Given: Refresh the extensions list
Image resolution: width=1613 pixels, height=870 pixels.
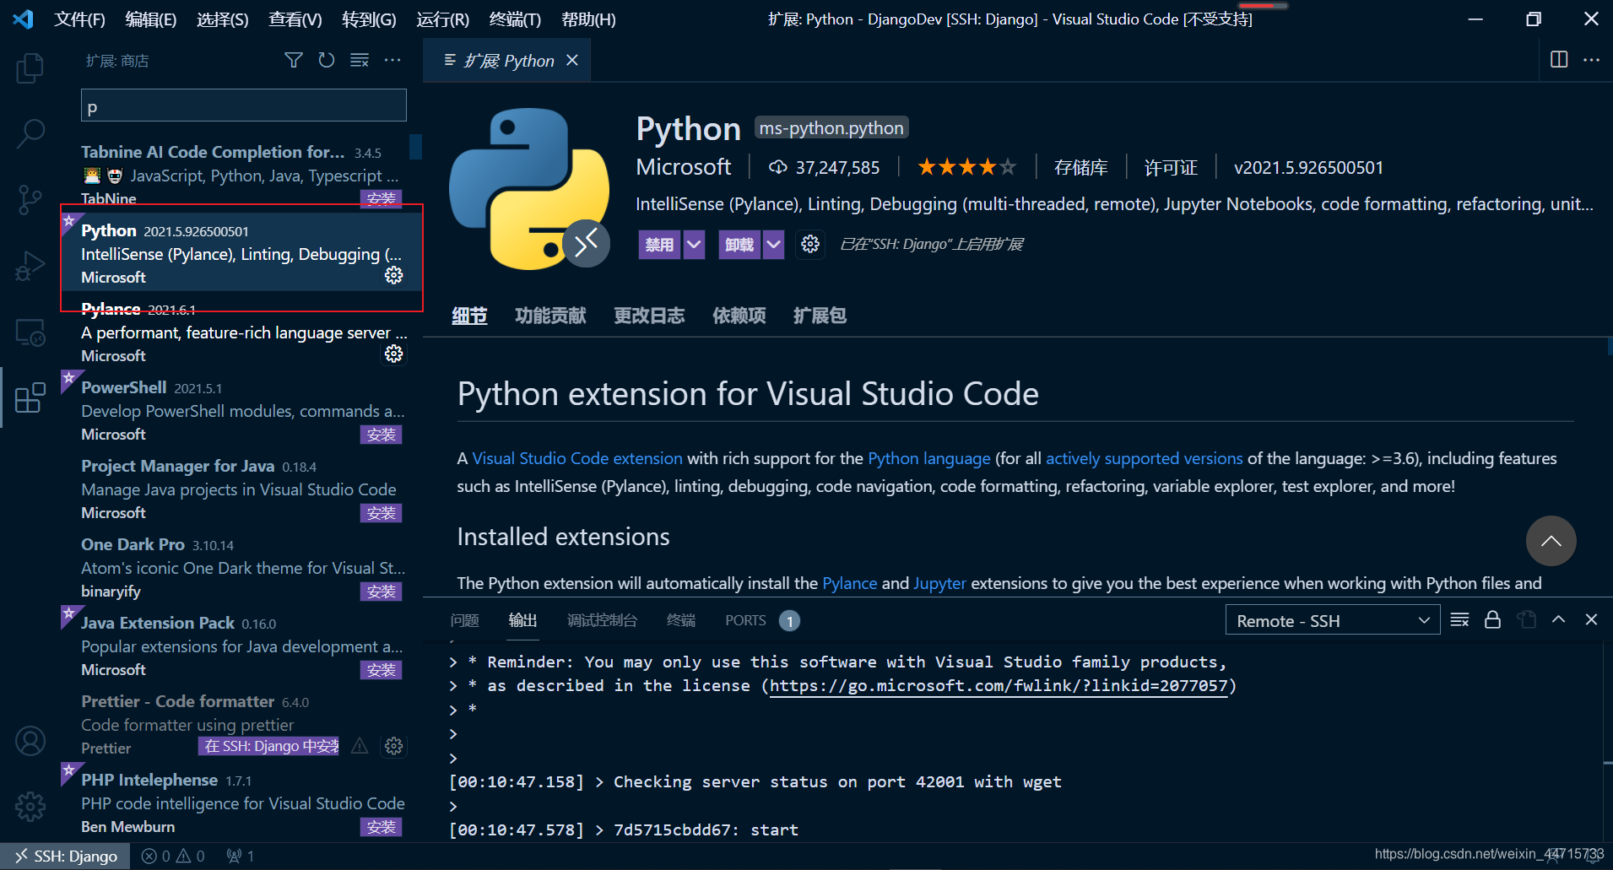Looking at the screenshot, I should tap(327, 60).
